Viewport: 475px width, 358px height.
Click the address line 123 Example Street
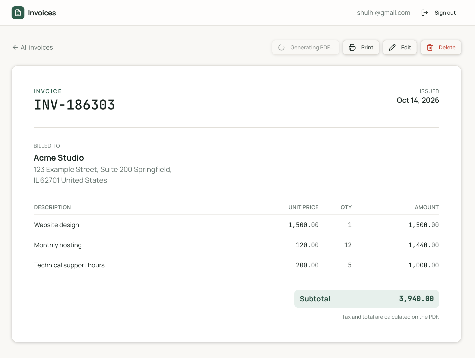103,169
